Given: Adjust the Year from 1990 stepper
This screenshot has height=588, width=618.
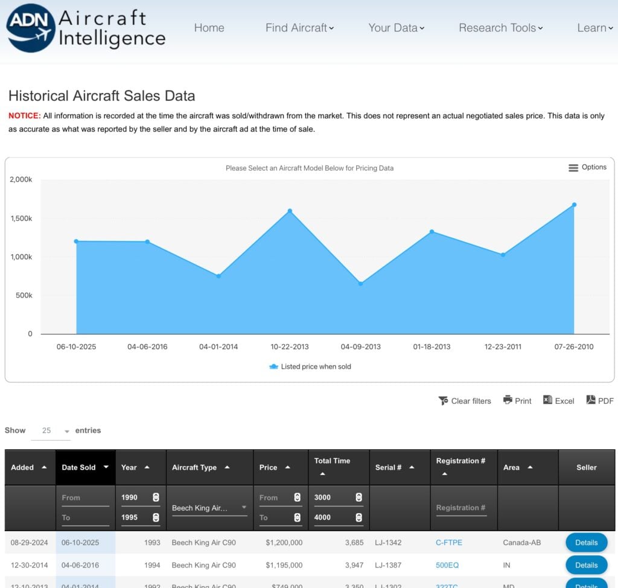Looking at the screenshot, I should click(x=156, y=497).
